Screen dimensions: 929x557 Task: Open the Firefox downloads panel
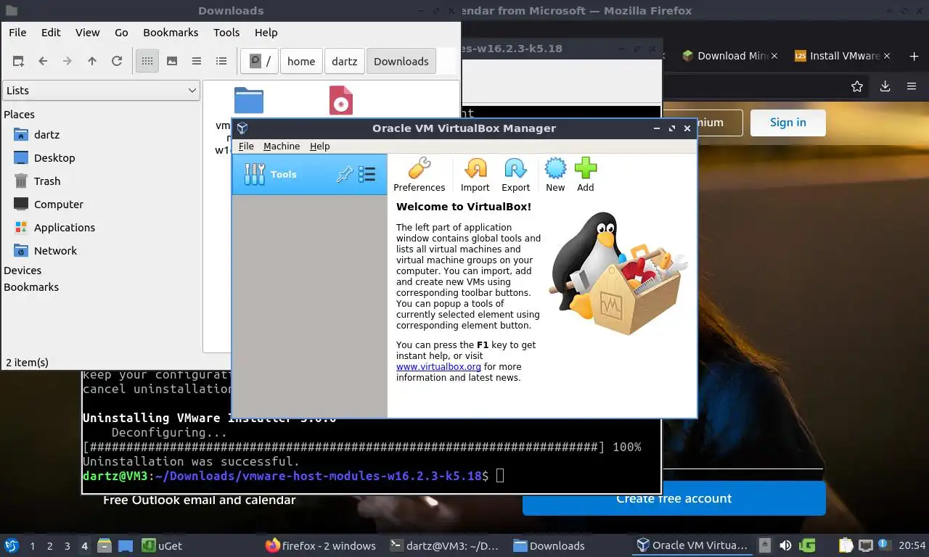coord(885,86)
